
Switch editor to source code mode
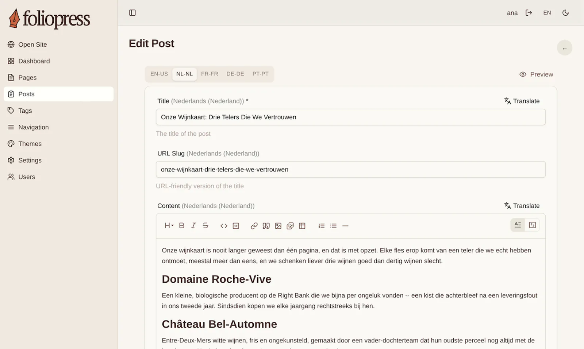[x=533, y=225]
